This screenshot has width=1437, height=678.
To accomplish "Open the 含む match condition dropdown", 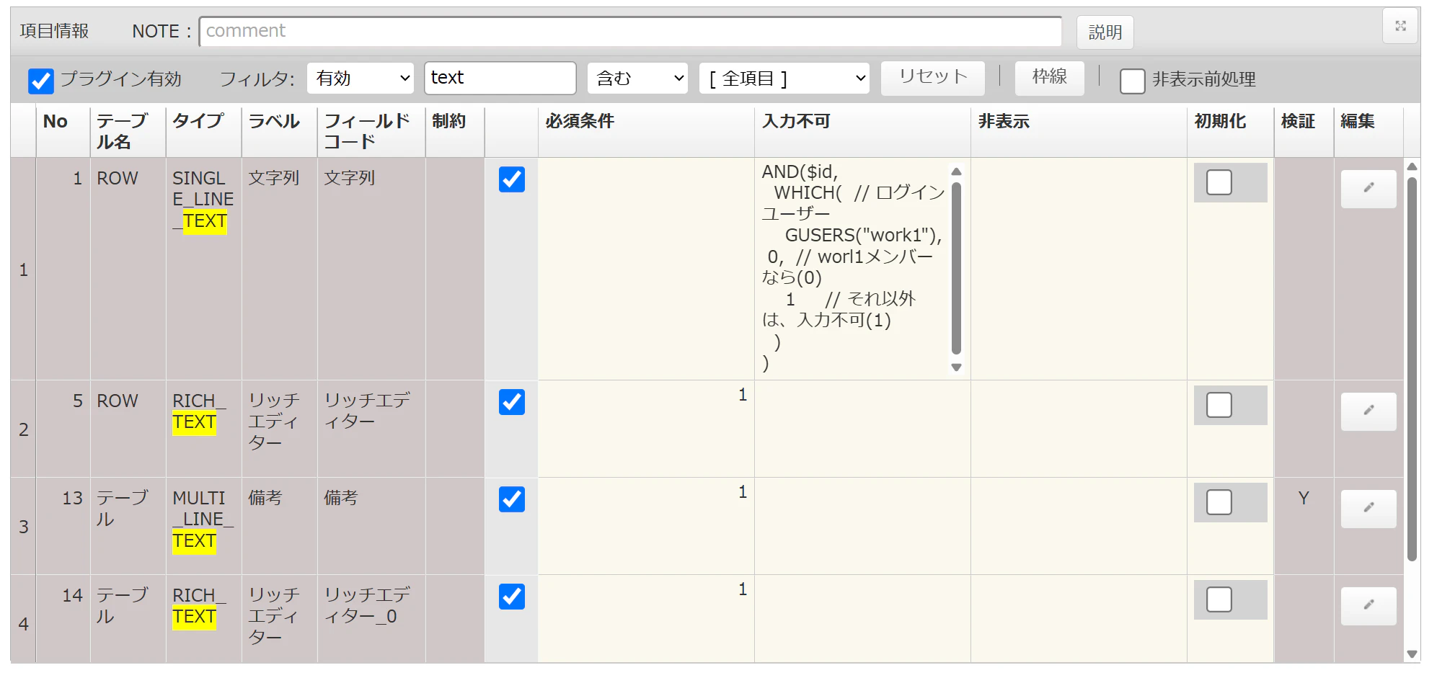I will (x=637, y=78).
